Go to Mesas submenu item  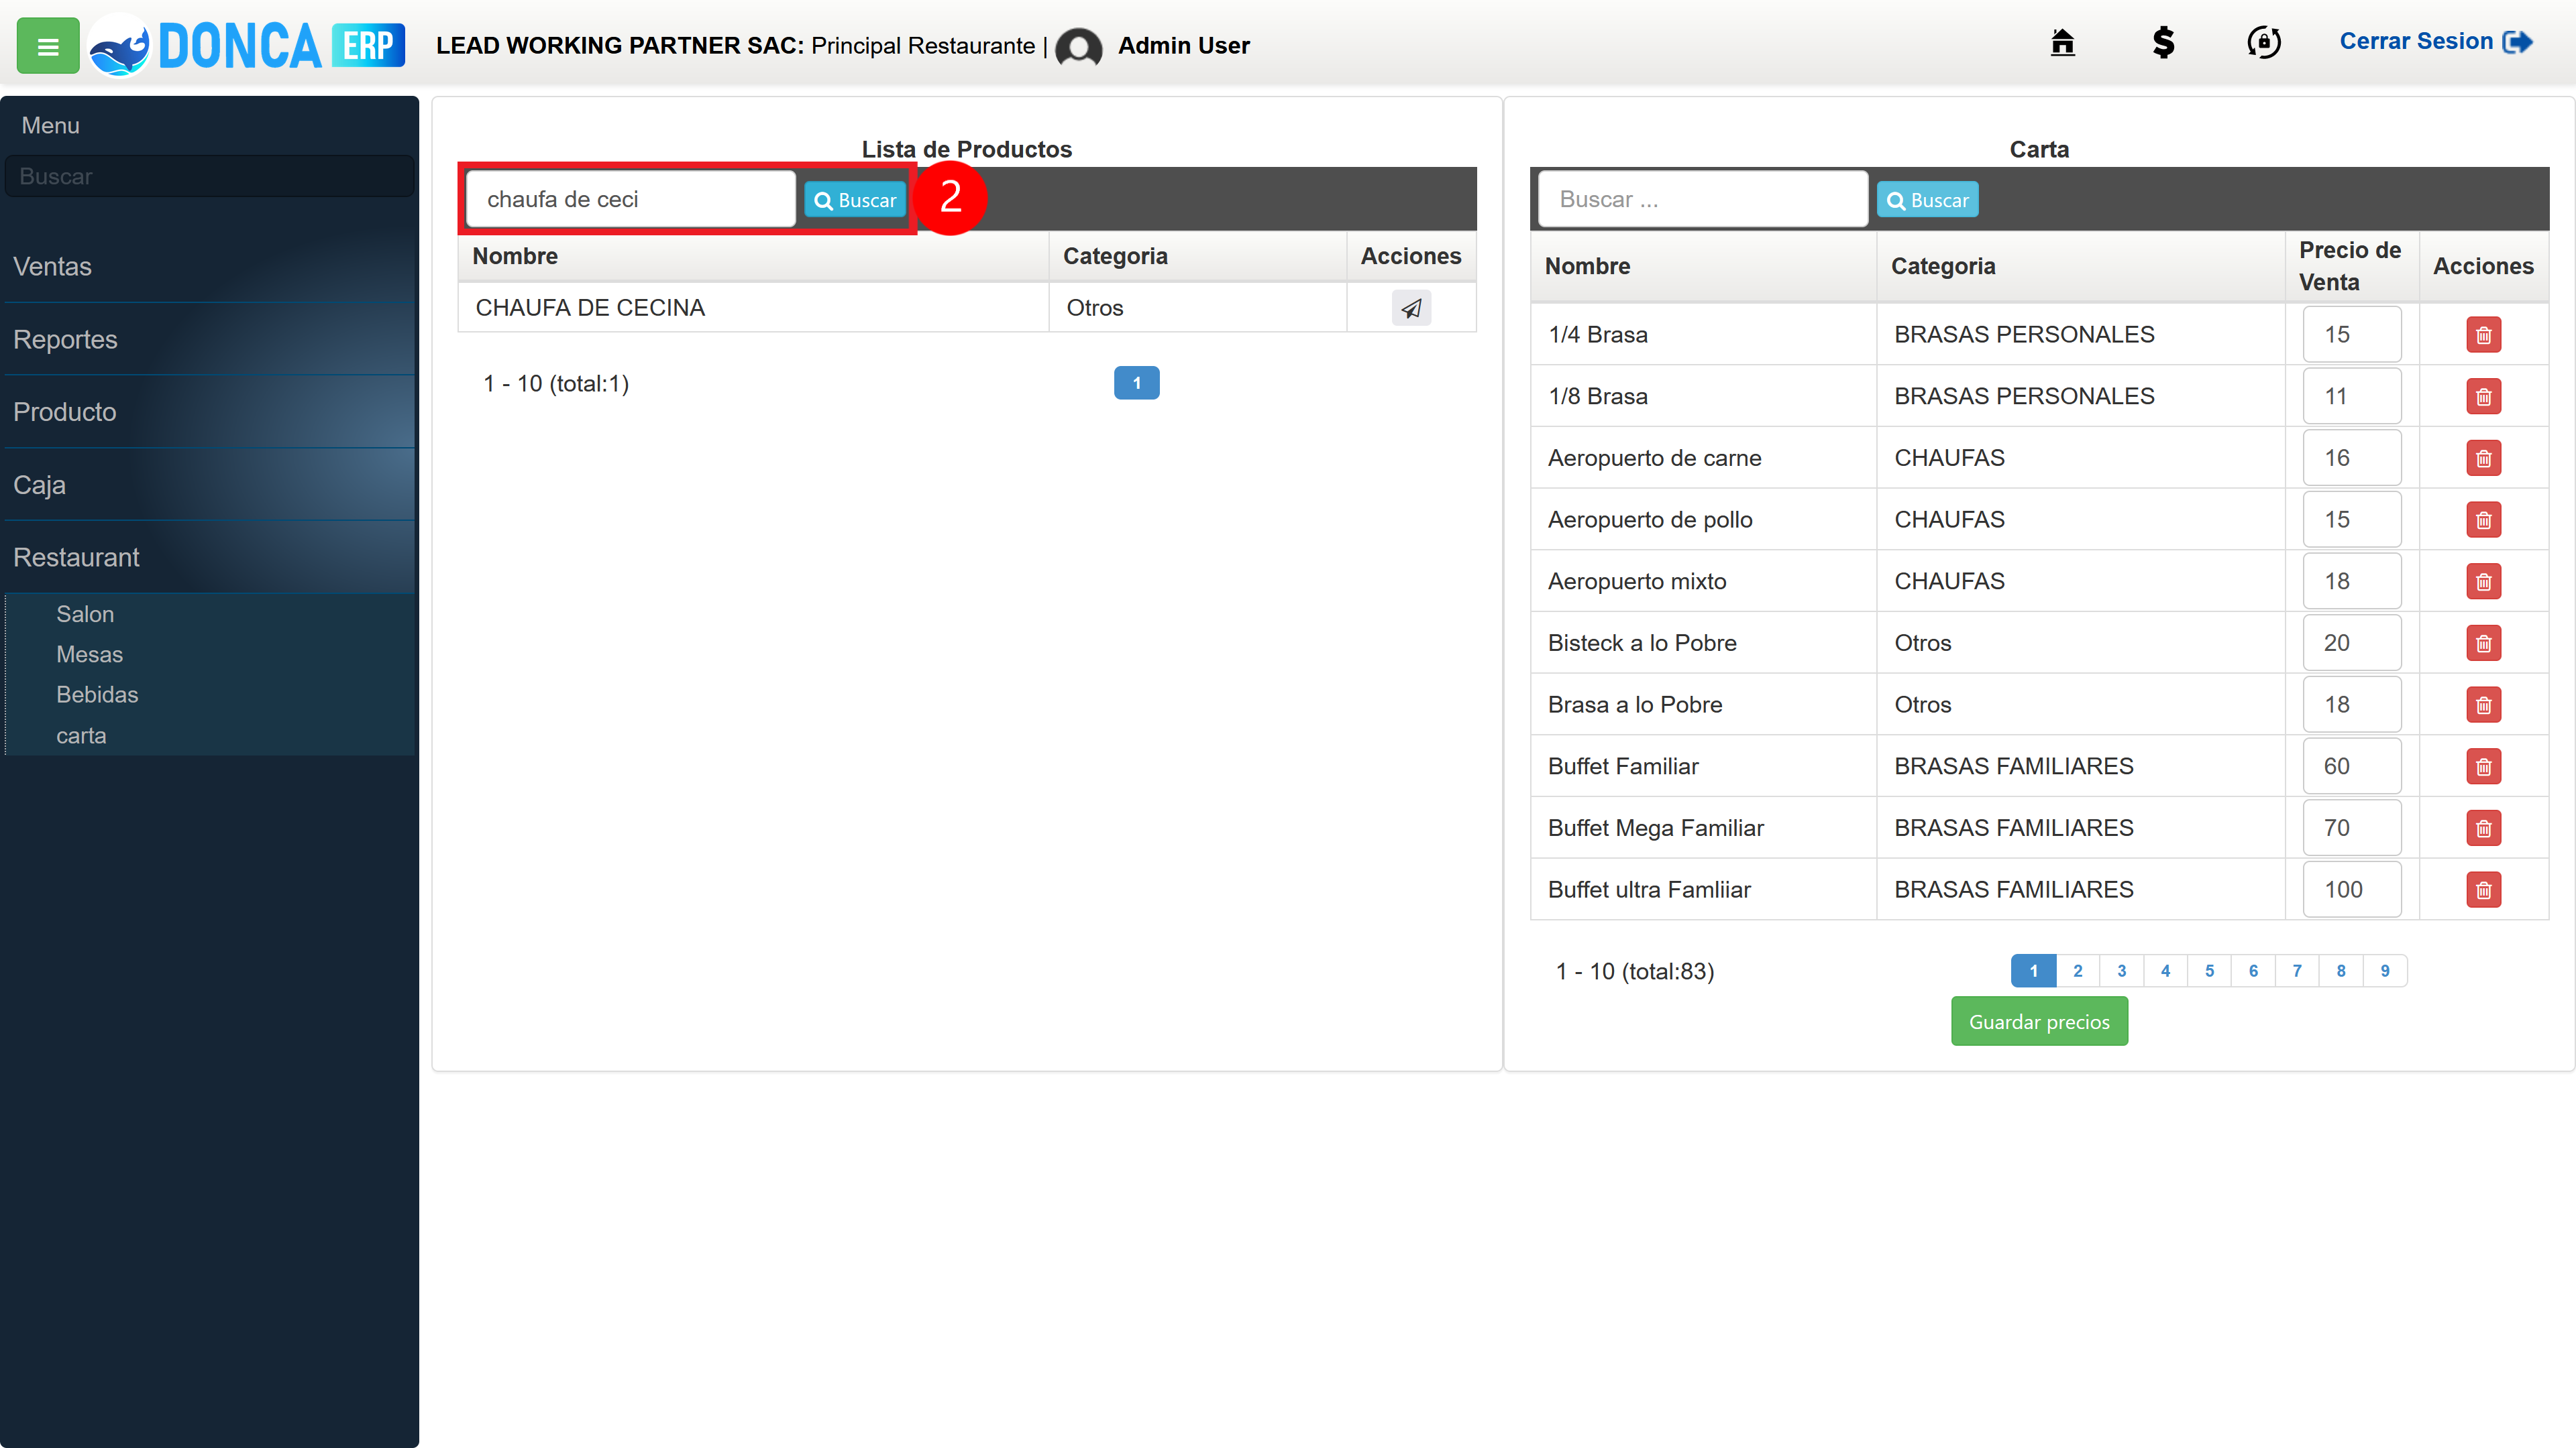[89, 654]
